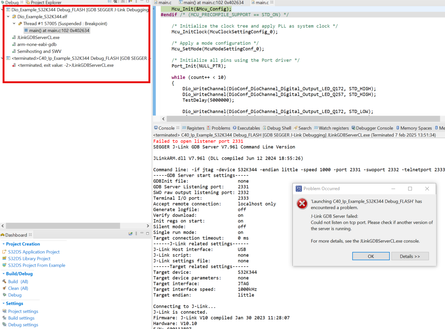
Task: Open the Debugger Console view
Action: [375, 128]
